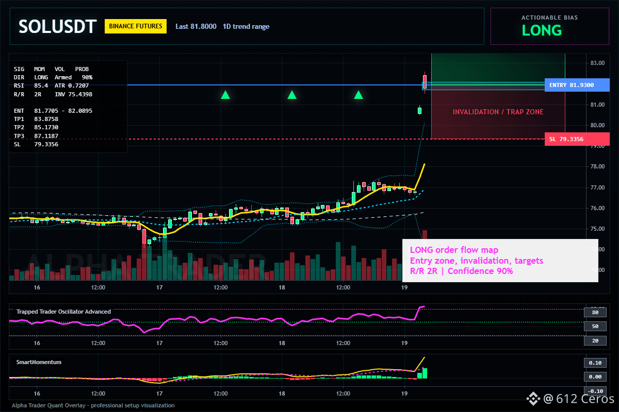Select the SIG MOM VOL PROB header row
This screenshot has width=619, height=412.
coord(51,68)
